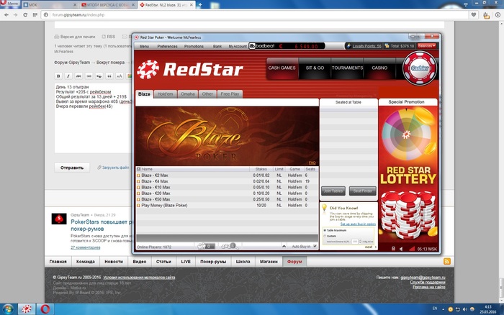Screen dimensions: 504x315
Task: Open the Bank menu
Action: [x=217, y=46]
